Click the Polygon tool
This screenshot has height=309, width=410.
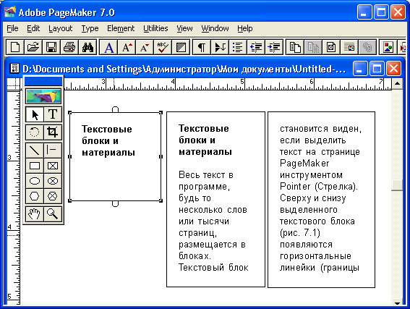click(x=35, y=196)
